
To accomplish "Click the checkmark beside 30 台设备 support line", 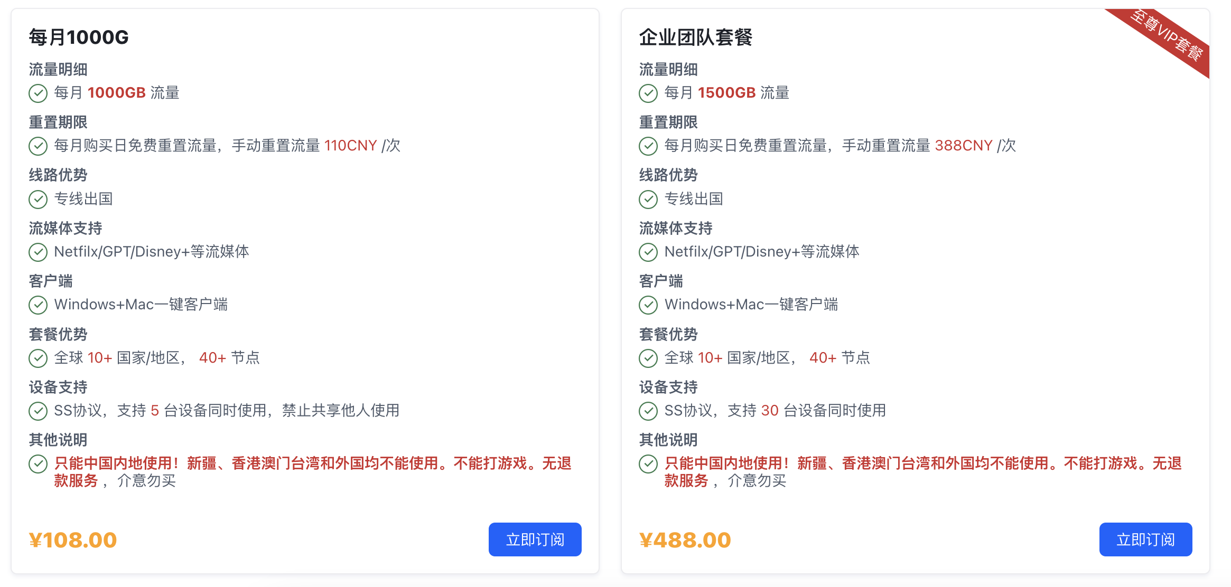I will pyautogui.click(x=648, y=411).
